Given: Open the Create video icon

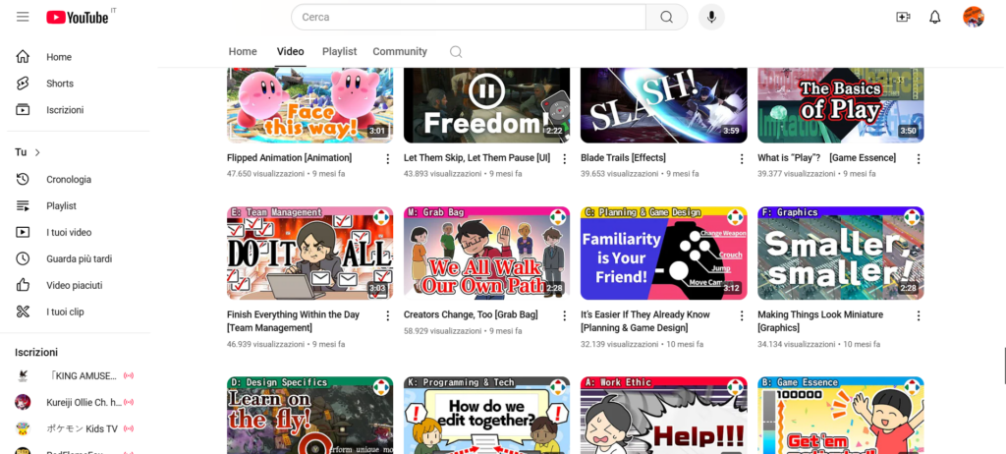Looking at the screenshot, I should pyautogui.click(x=903, y=17).
